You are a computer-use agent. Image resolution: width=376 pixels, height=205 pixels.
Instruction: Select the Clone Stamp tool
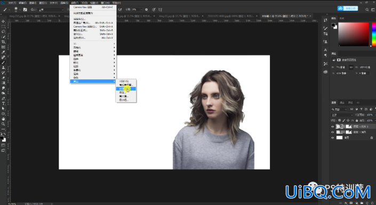[3, 68]
